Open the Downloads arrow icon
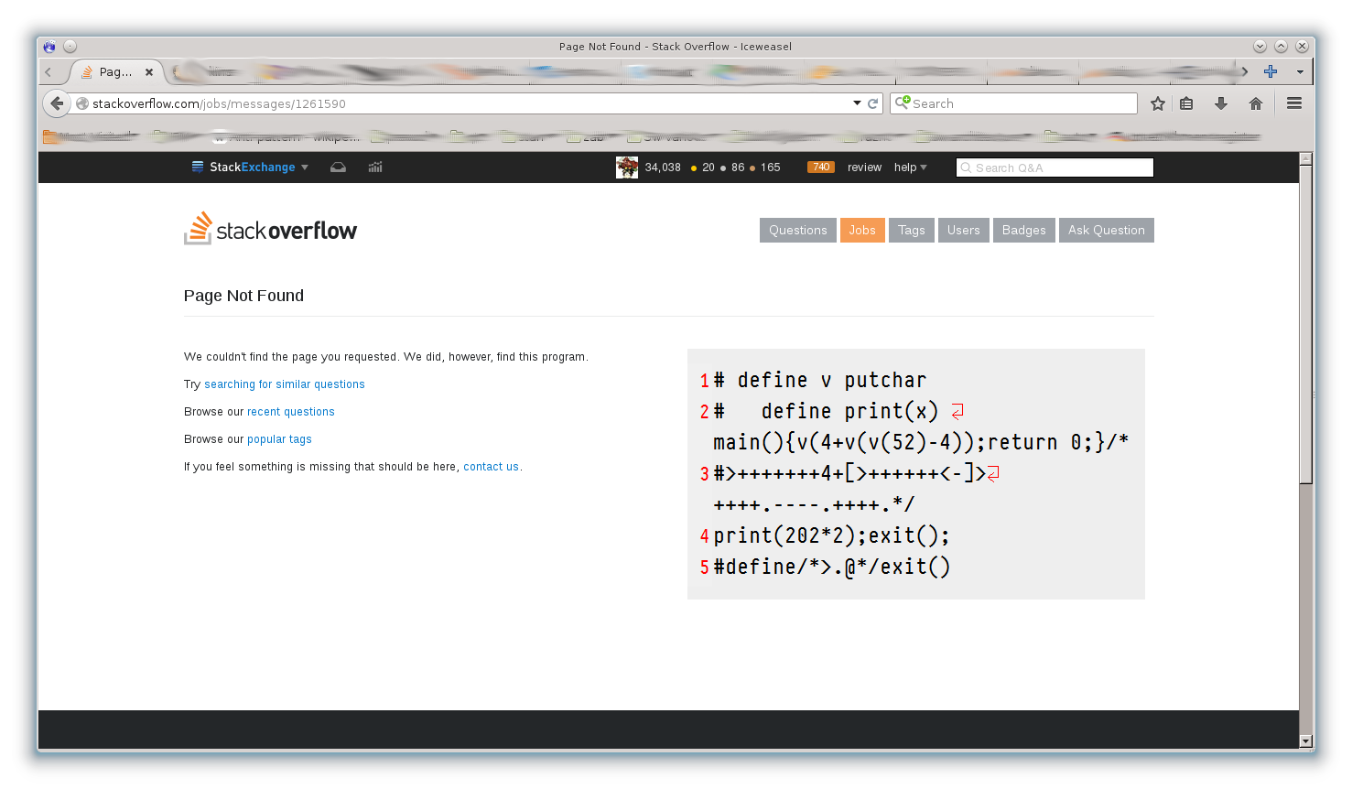This screenshot has height=789, width=1352. 1221,103
